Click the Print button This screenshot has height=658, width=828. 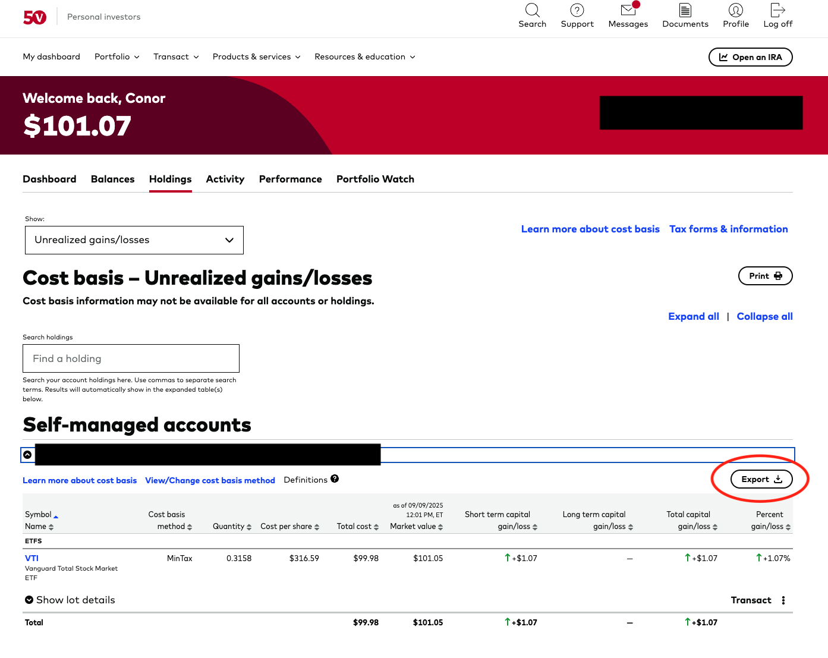pos(765,276)
